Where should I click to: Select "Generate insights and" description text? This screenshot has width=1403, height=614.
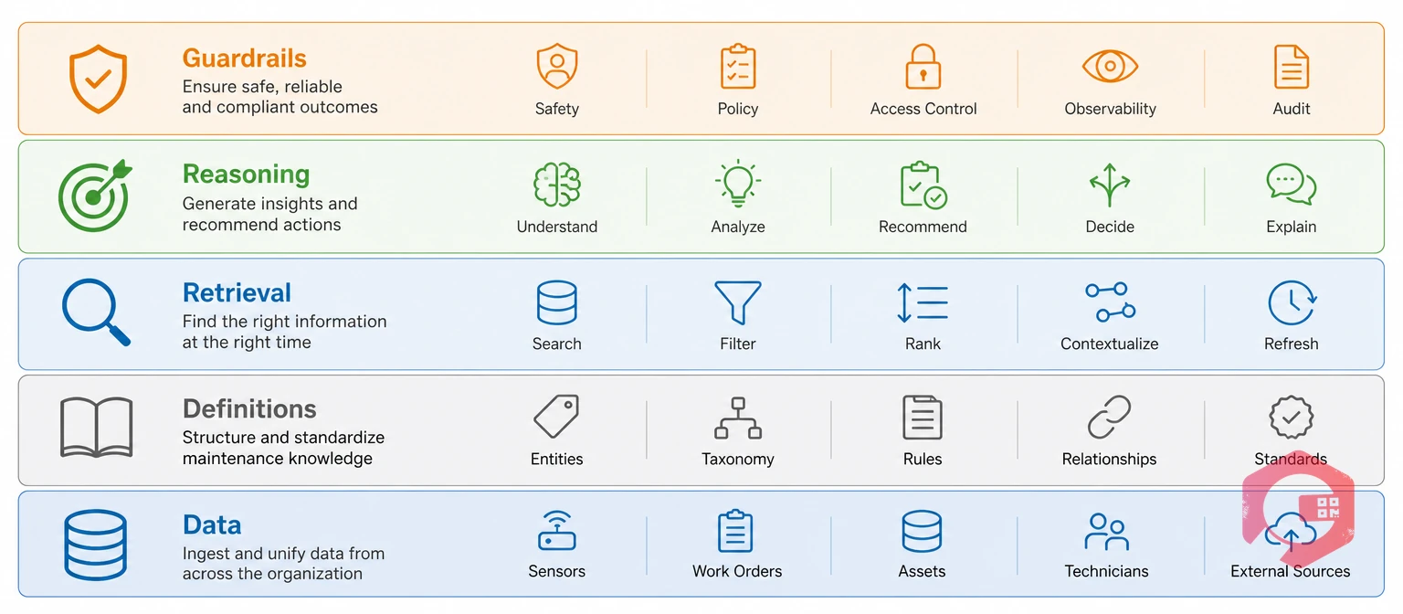click(269, 204)
